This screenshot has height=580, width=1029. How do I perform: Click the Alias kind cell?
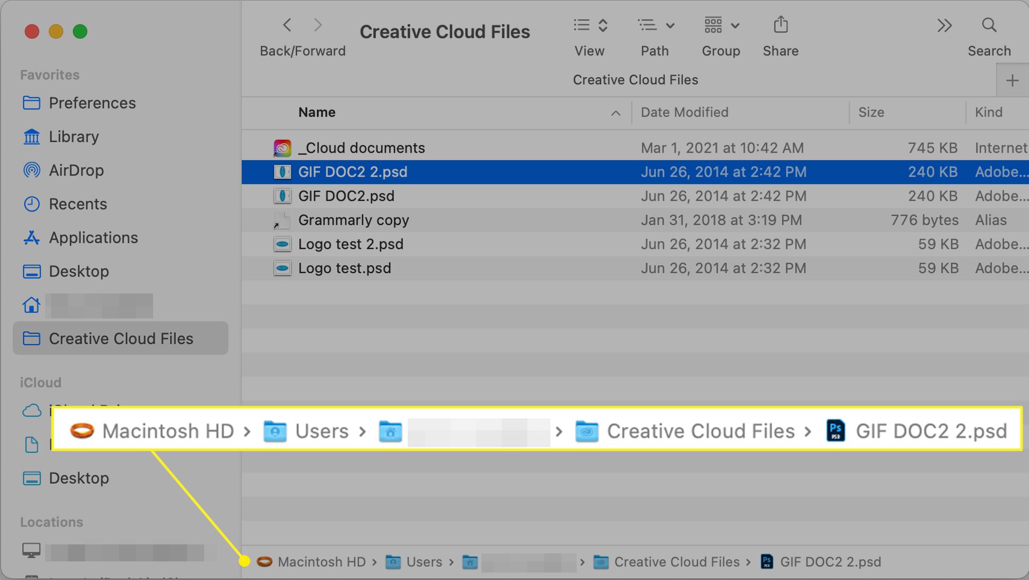[x=991, y=220]
